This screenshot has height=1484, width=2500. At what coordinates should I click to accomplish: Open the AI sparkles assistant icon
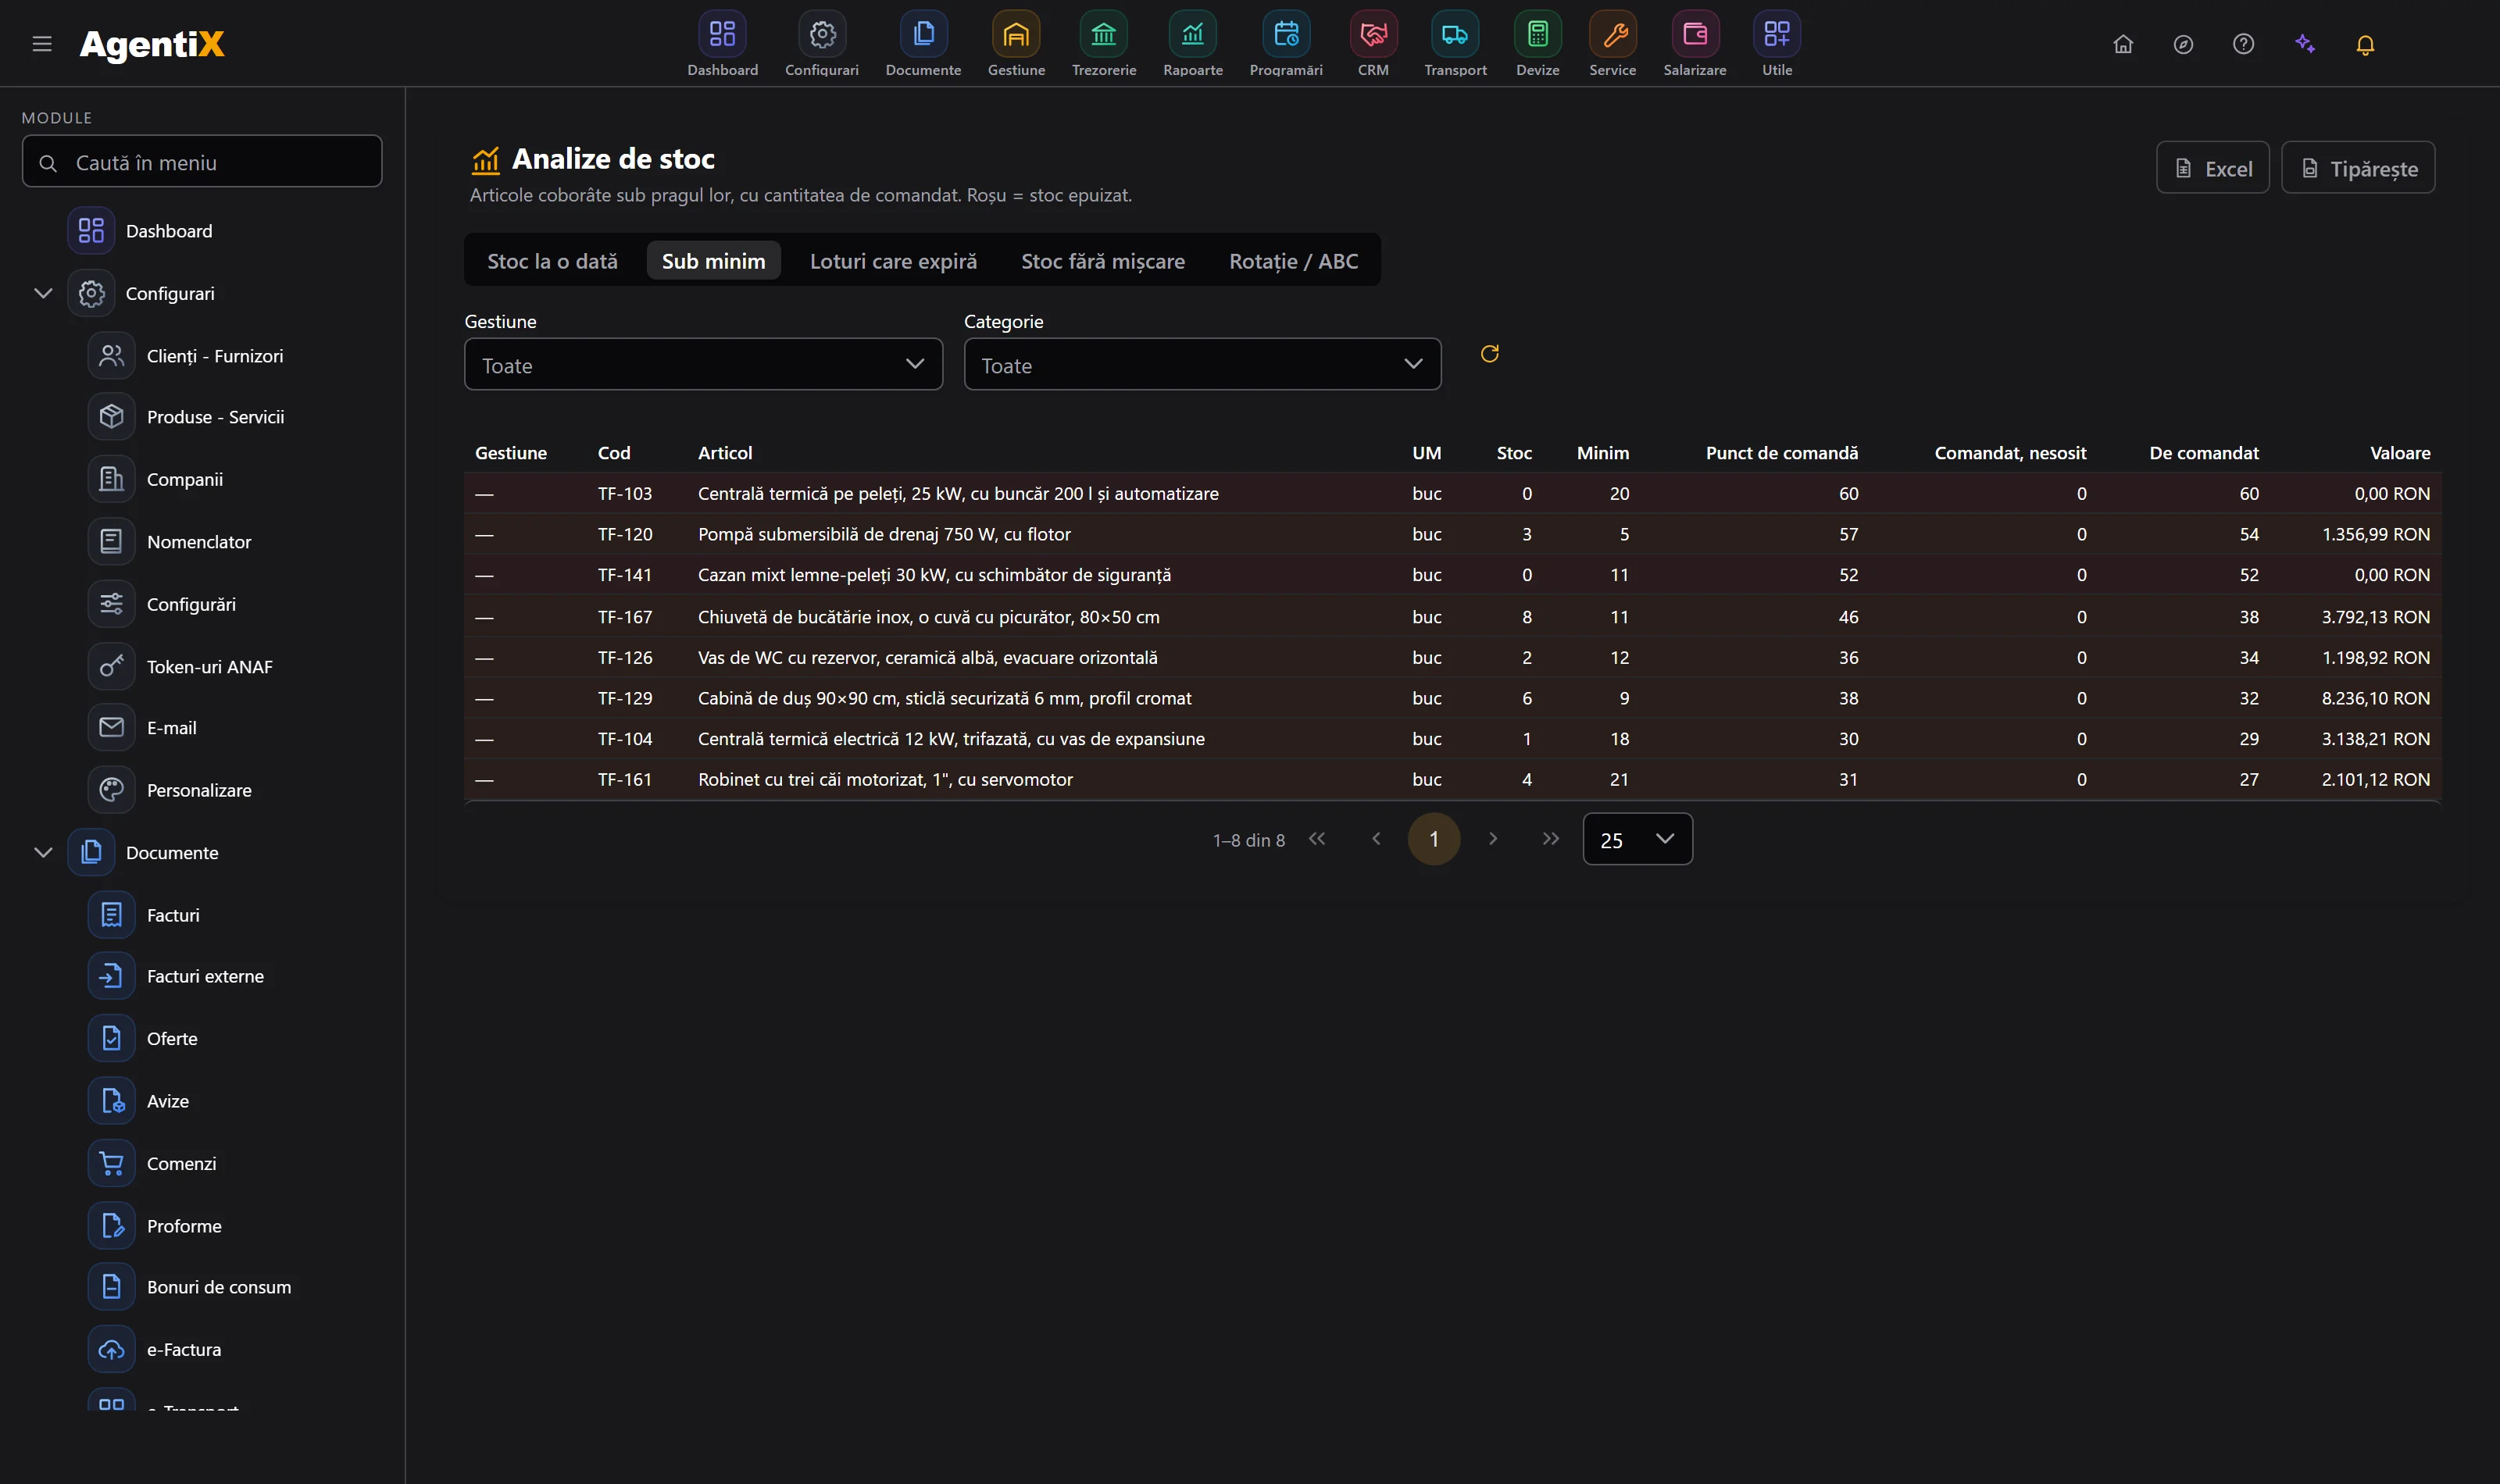point(2305,44)
